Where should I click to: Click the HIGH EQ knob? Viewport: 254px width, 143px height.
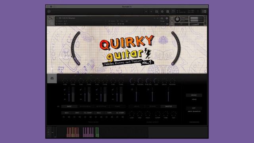148,114
